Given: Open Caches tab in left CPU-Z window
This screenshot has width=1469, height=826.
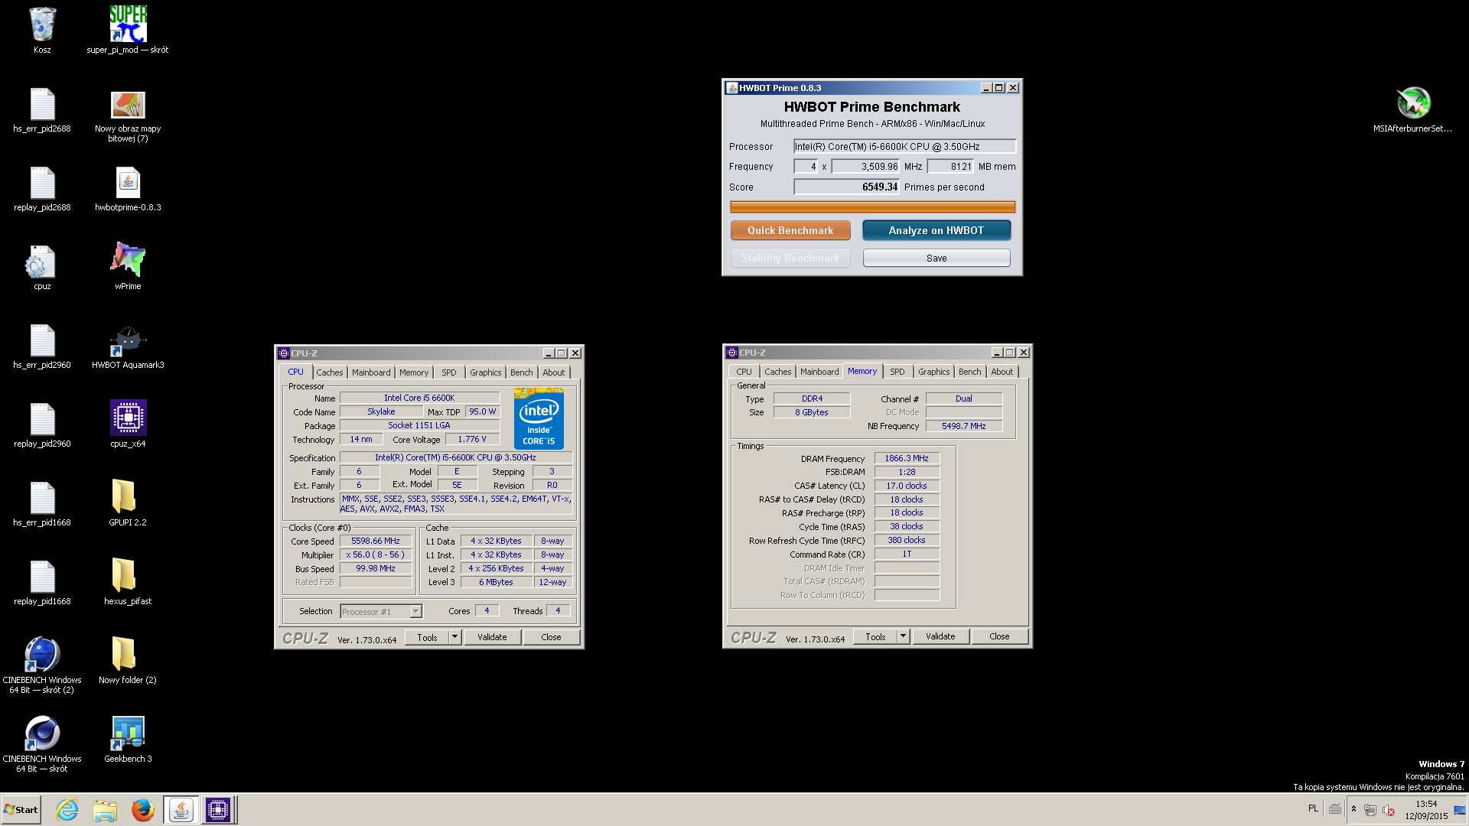Looking at the screenshot, I should pyautogui.click(x=330, y=372).
